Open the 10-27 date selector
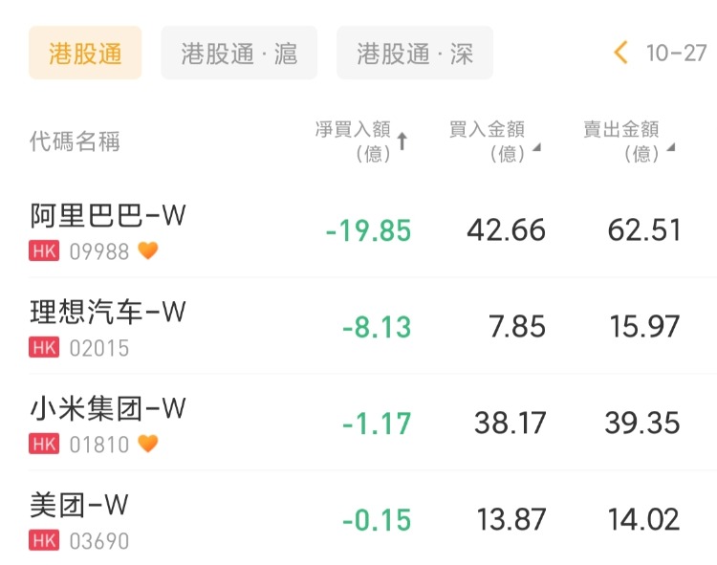 676,53
